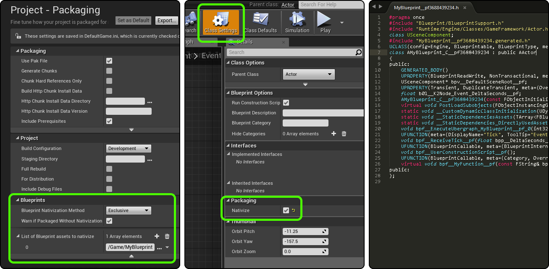Open Parent Class Actor dropdown
The width and height of the screenshot is (549, 269).
tap(309, 74)
